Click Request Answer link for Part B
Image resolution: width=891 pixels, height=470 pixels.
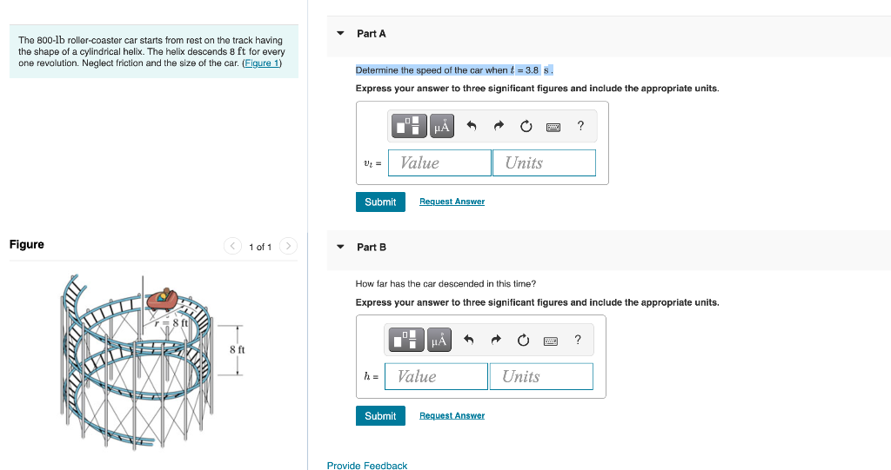[452, 415]
